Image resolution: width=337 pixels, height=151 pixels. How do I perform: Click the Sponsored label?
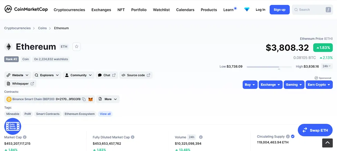click(x=323, y=78)
